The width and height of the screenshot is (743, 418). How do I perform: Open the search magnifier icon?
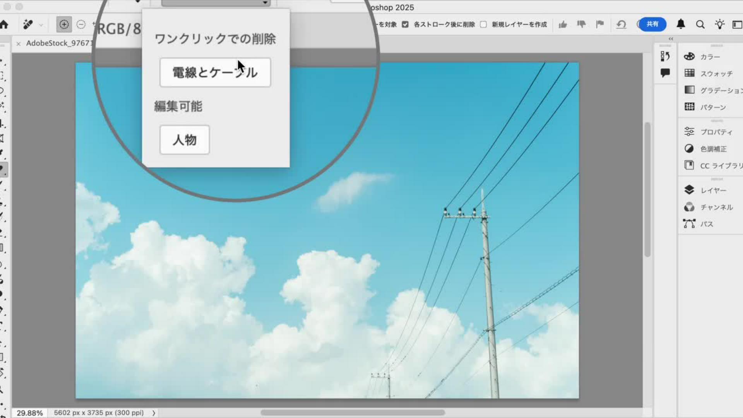click(x=700, y=25)
